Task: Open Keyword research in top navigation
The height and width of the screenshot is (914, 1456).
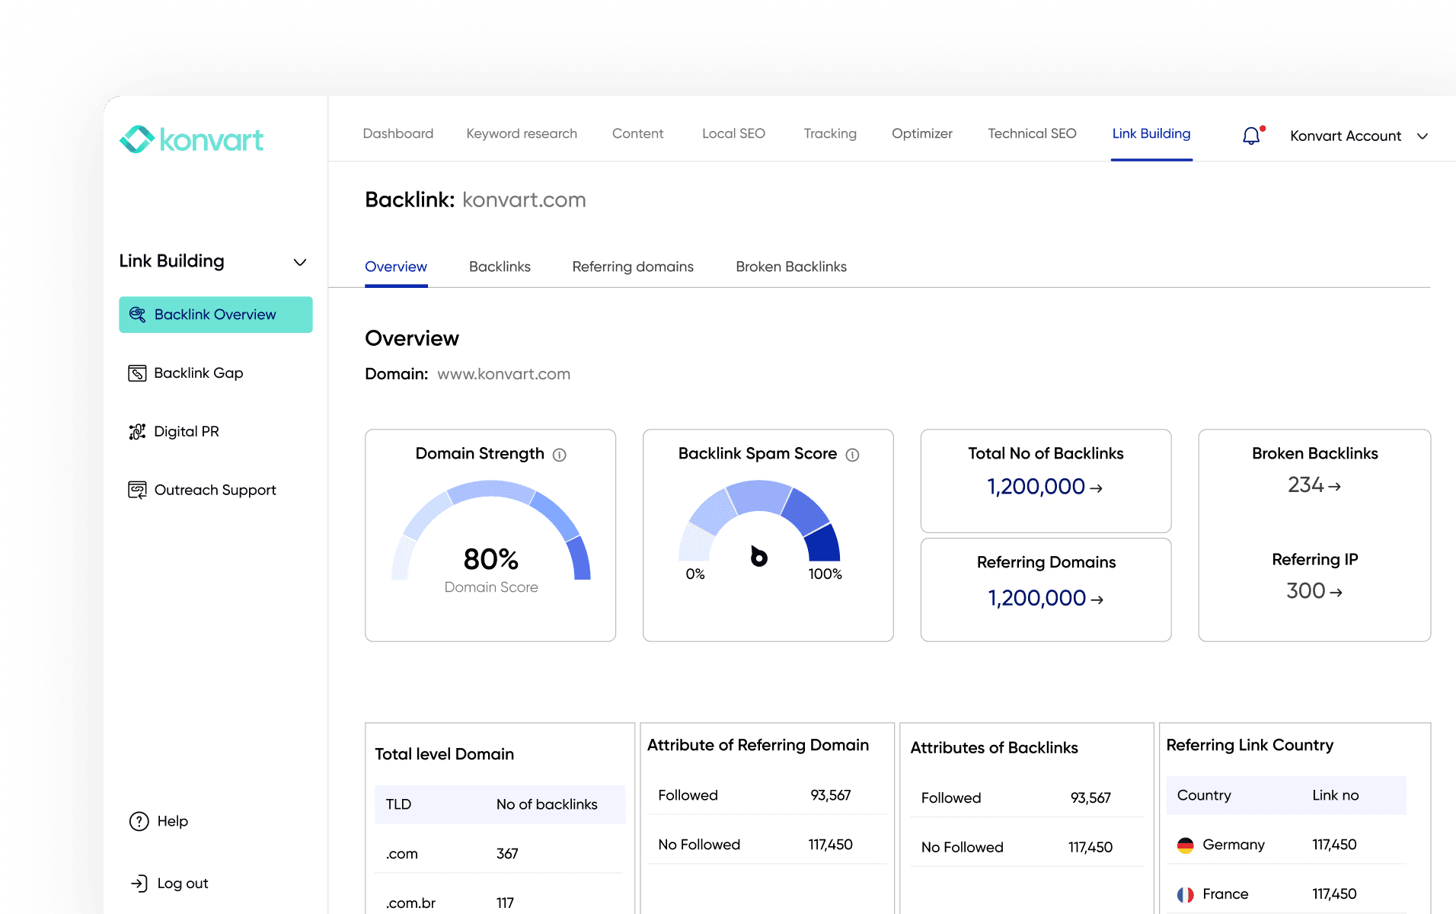Action: (521, 133)
